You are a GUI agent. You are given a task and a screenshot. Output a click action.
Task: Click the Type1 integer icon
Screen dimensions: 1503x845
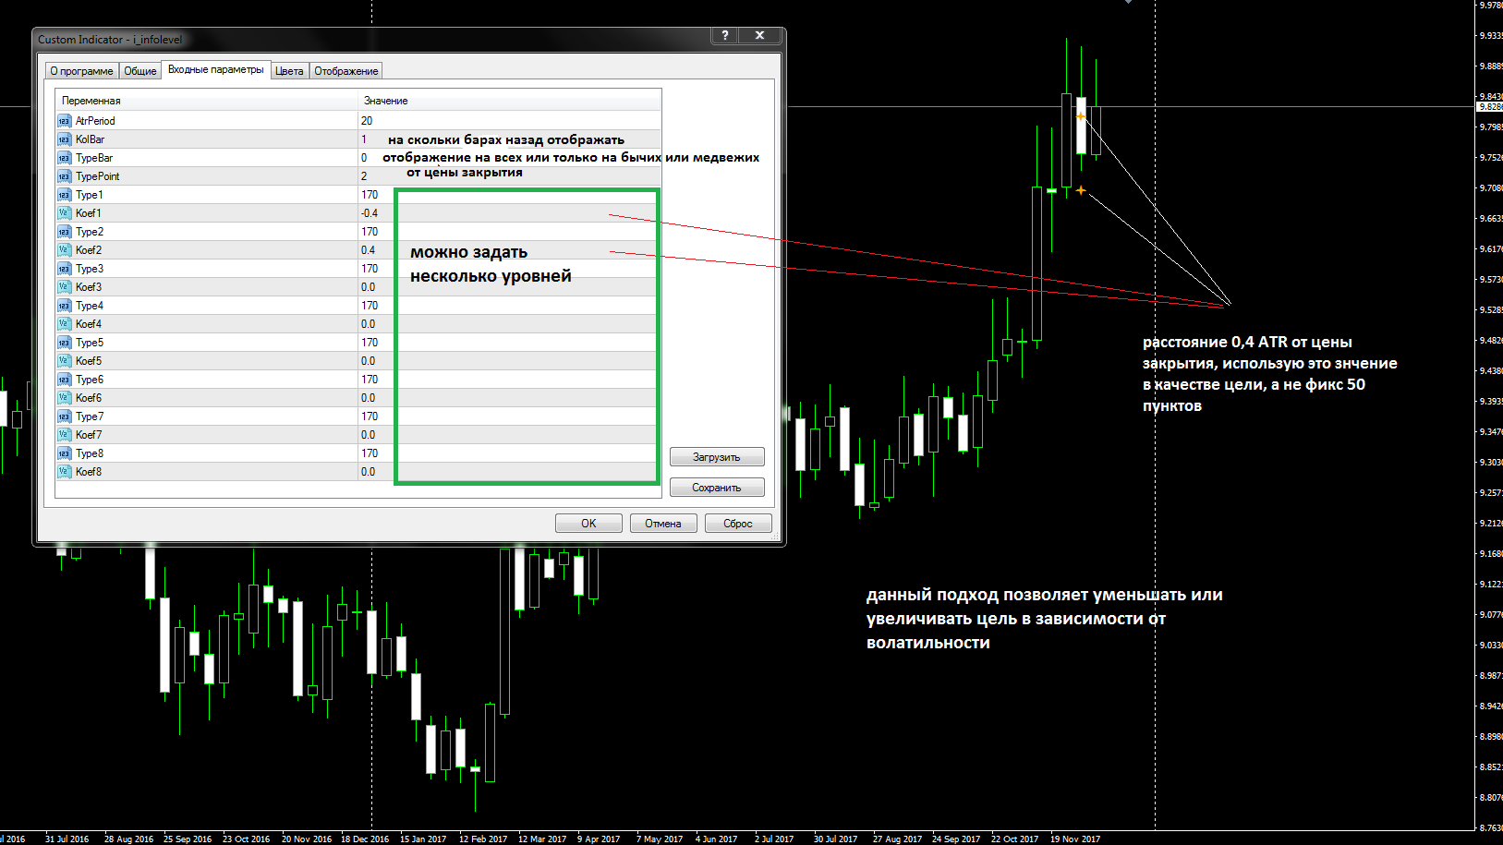pos(64,195)
